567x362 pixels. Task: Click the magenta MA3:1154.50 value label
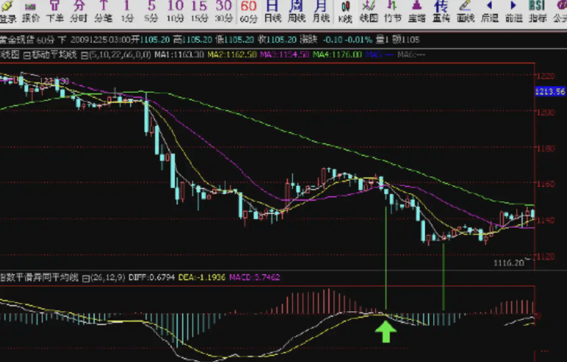tap(285, 55)
